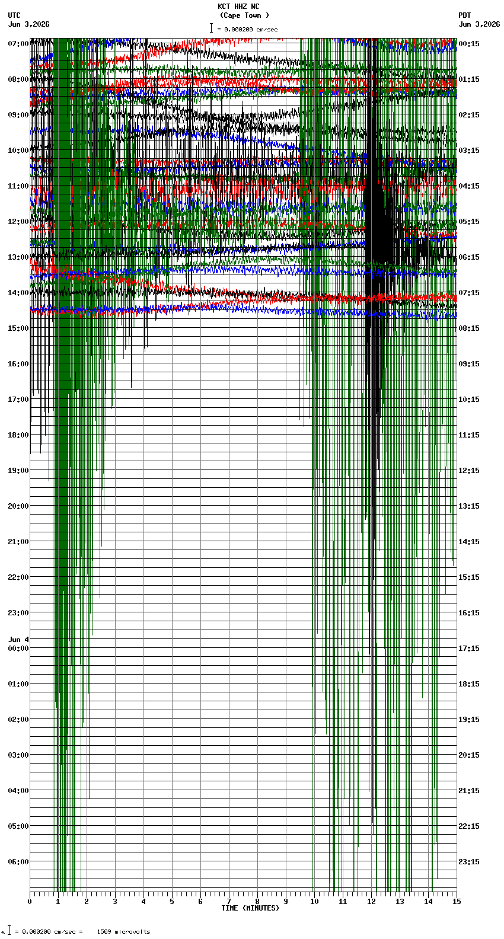Click the minute axis tick label '0'
The height and width of the screenshot is (939, 504).
(x=30, y=902)
